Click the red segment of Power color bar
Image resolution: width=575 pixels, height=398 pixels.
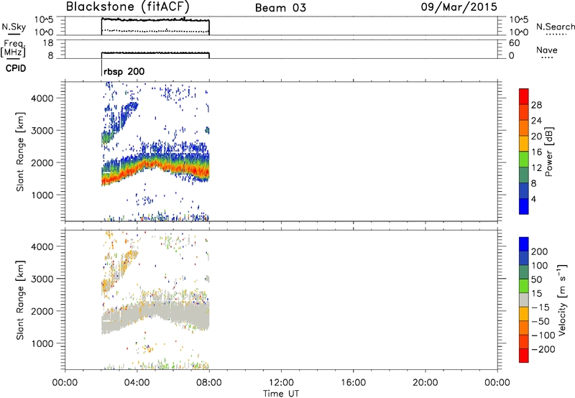524,97
